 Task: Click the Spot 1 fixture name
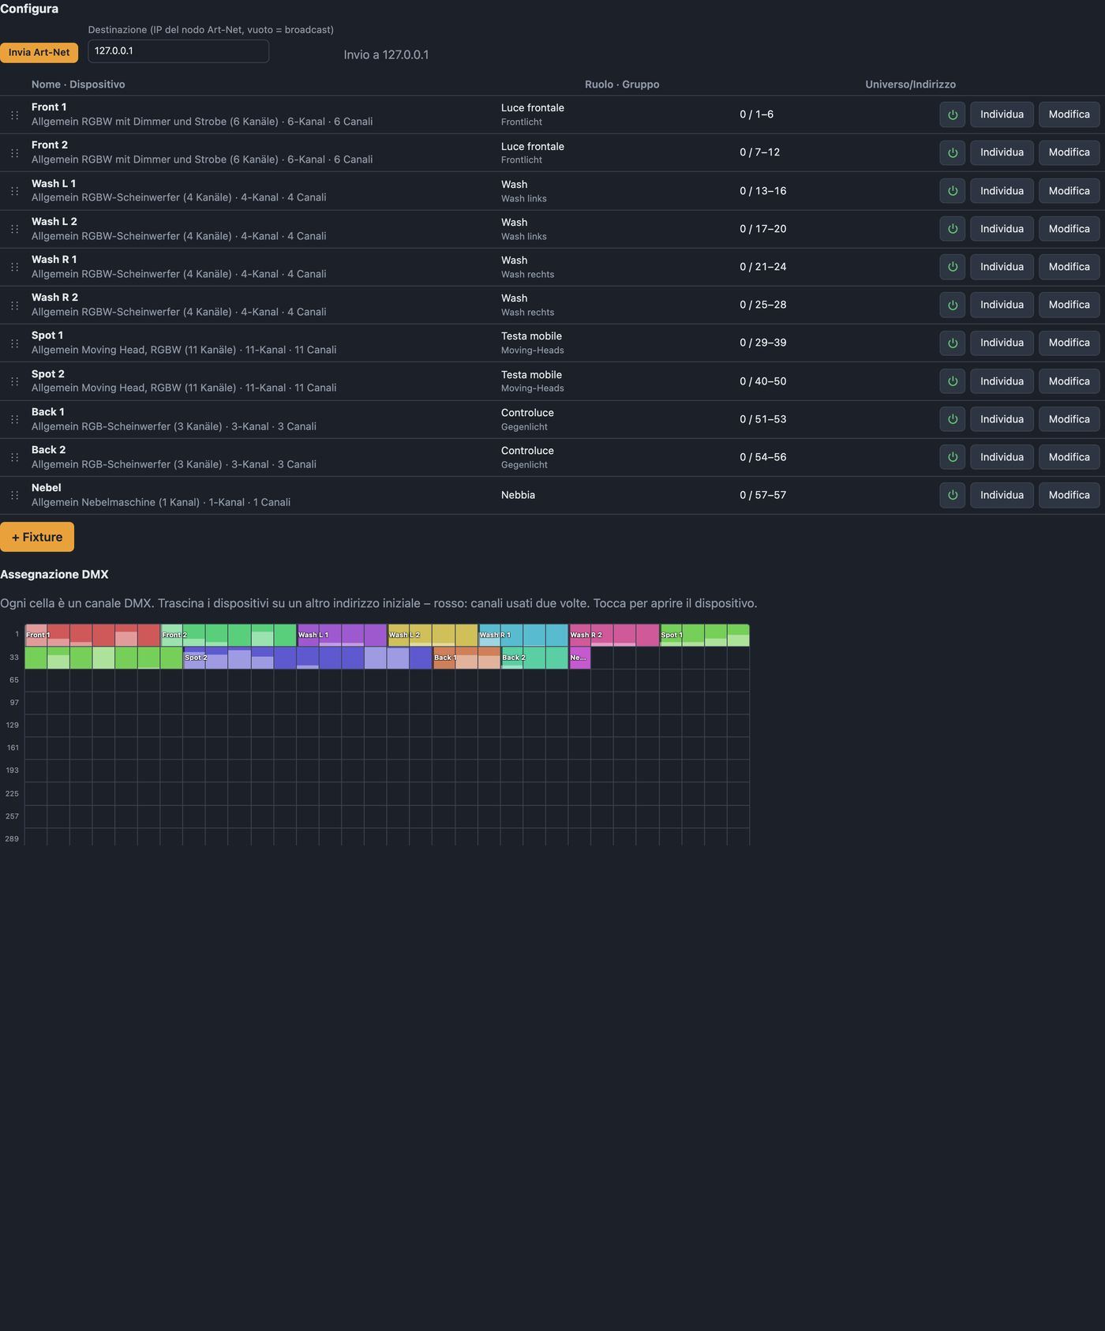click(x=47, y=336)
